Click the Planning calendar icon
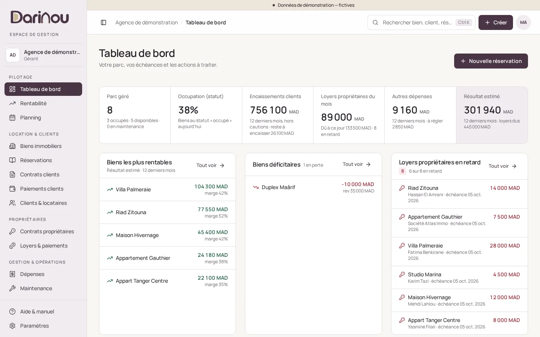The image size is (540, 337). 12,118
